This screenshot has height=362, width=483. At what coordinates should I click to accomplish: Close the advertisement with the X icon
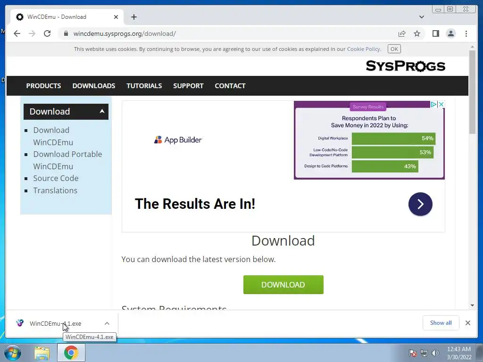point(441,104)
